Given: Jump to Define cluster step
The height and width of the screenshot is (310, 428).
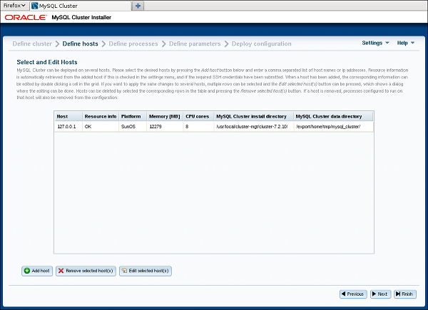Looking at the screenshot, I should tap(32, 43).
